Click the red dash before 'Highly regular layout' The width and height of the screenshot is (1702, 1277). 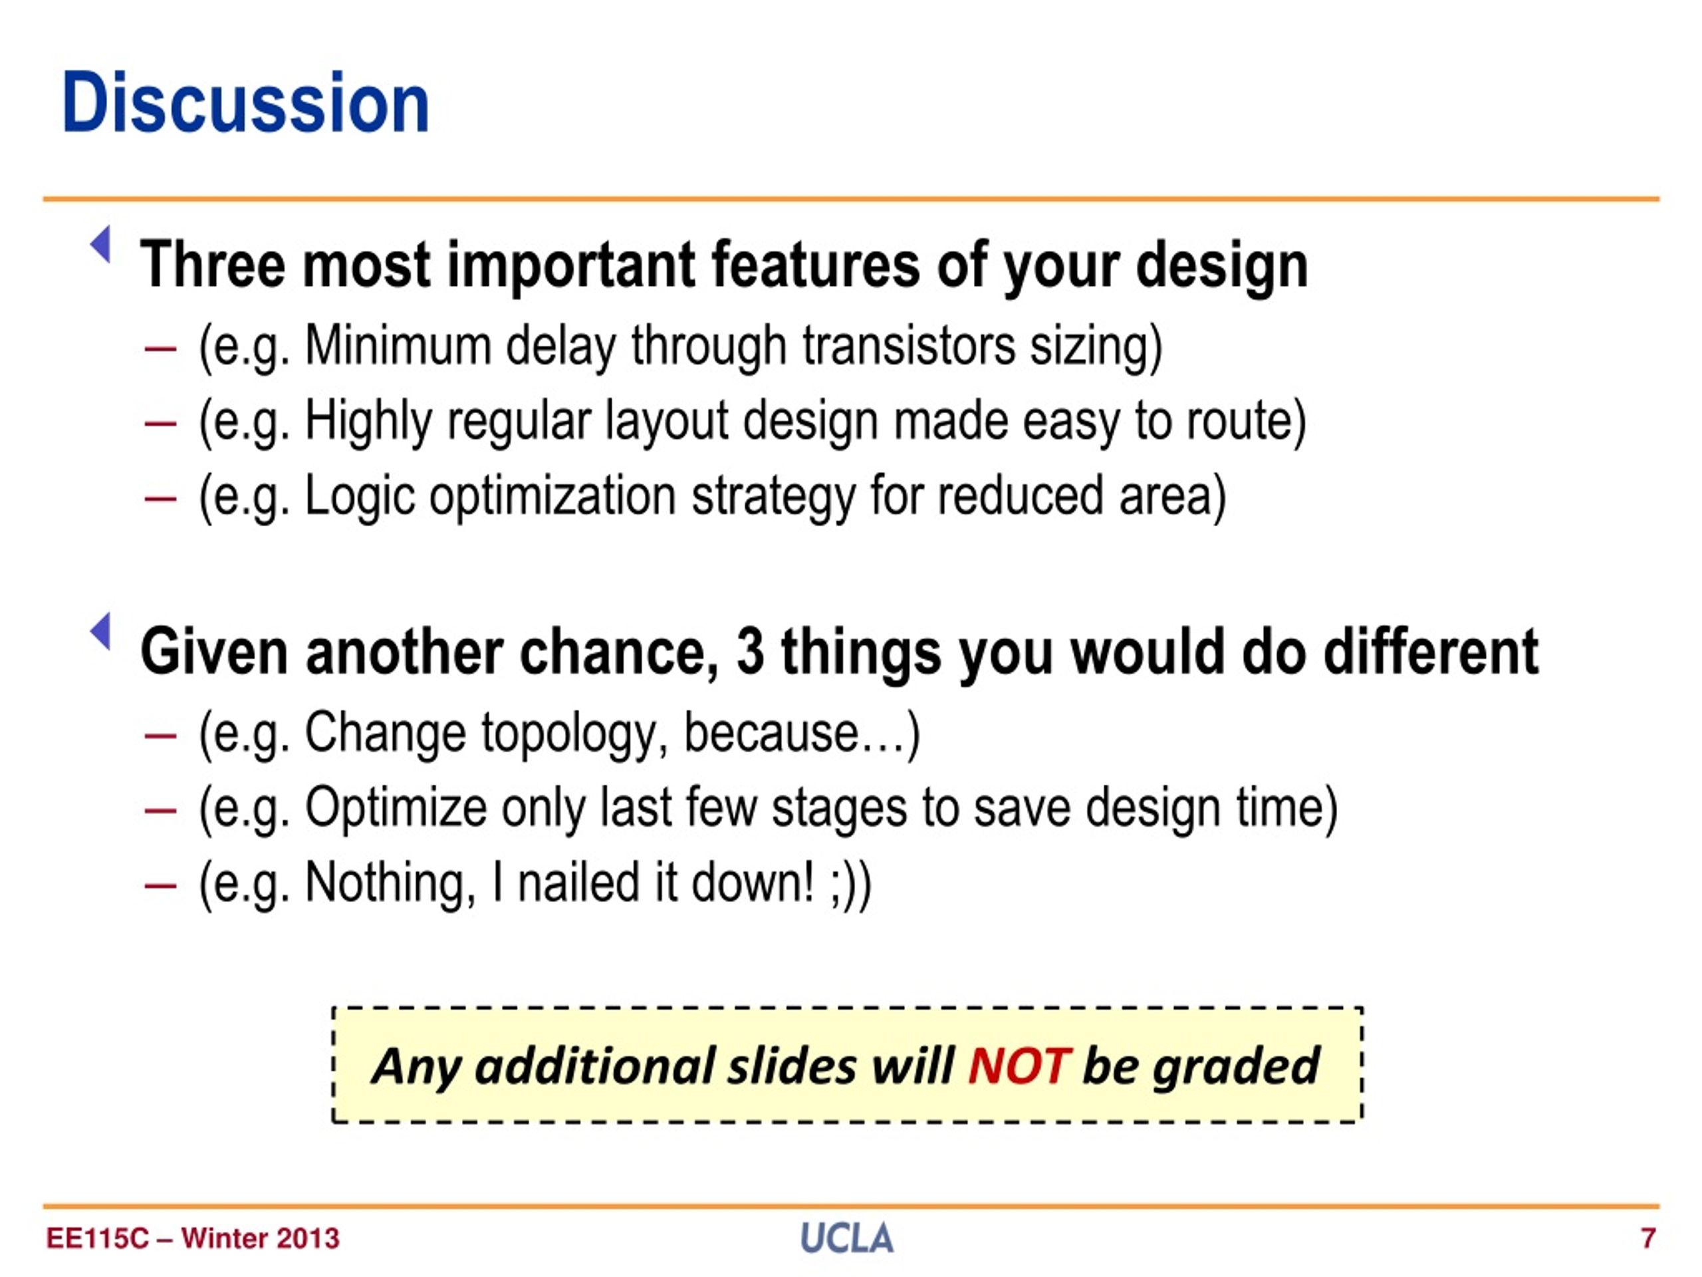point(160,424)
